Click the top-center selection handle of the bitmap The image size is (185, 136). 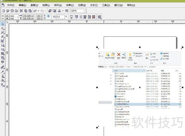point(140,47)
